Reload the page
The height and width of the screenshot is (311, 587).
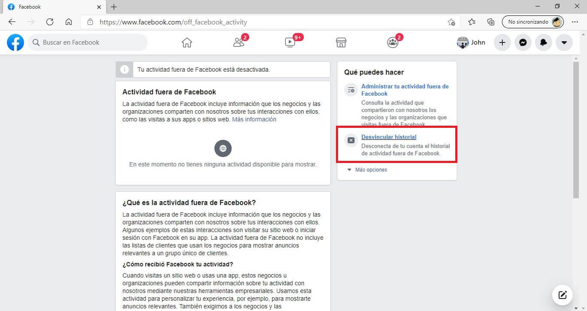50,22
